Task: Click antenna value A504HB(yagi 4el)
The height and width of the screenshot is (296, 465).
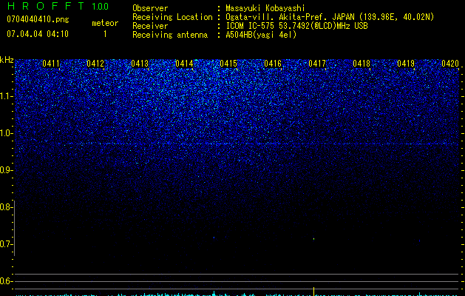Action: pyautogui.click(x=261, y=35)
